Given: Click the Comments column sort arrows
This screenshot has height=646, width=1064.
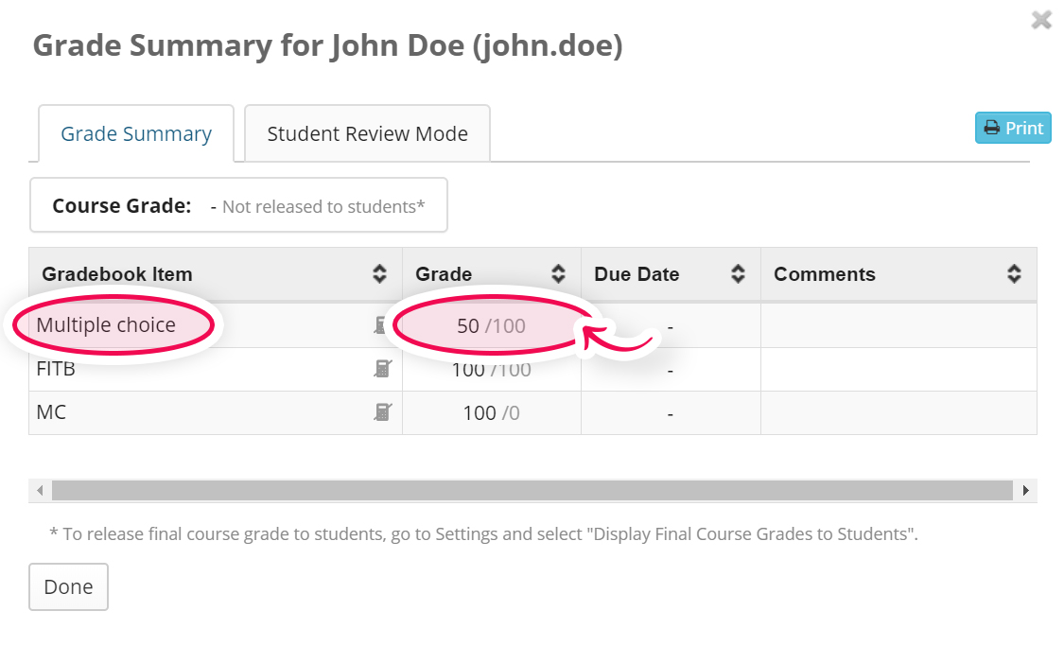Looking at the screenshot, I should pos(1014,274).
